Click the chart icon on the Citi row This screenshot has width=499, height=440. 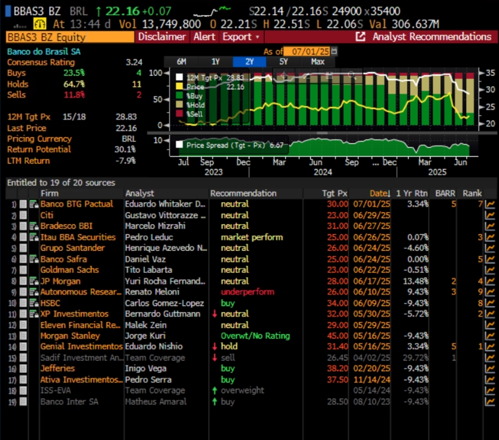click(490, 216)
